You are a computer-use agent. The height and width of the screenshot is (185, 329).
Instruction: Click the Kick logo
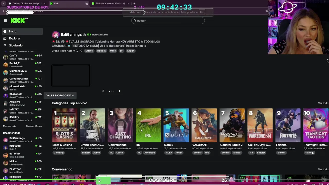tap(19, 21)
